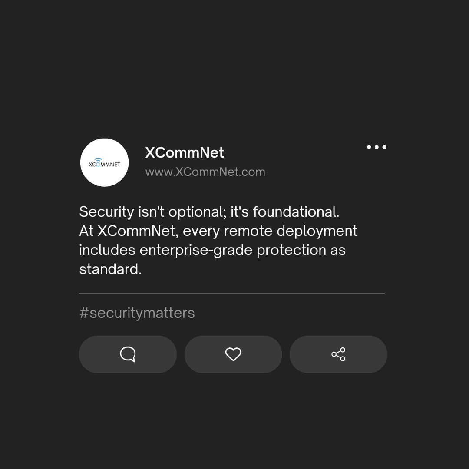Click the line starting with "includes"
469x469 pixels.
click(212, 250)
